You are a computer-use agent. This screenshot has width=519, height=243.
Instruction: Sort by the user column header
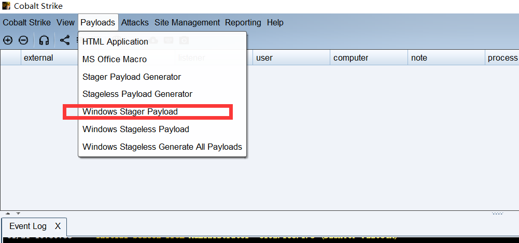click(291, 58)
